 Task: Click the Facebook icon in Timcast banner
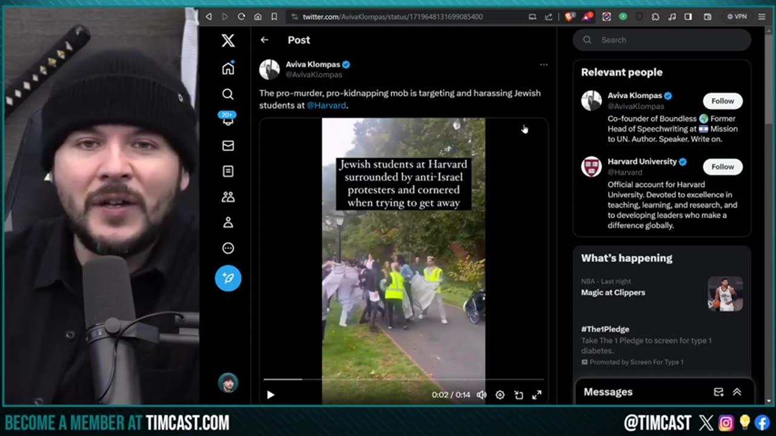coord(762,422)
